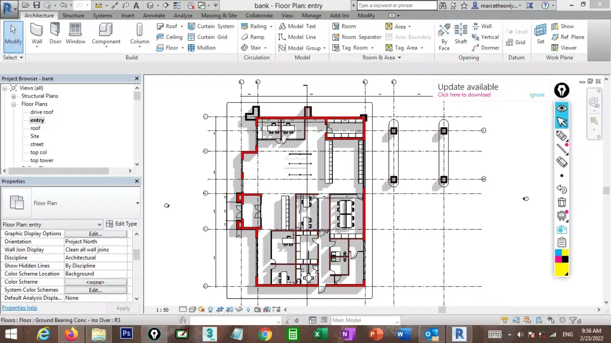611x343 pixels.
Task: Click Edit for Graphic Display Options
Action: coord(95,234)
